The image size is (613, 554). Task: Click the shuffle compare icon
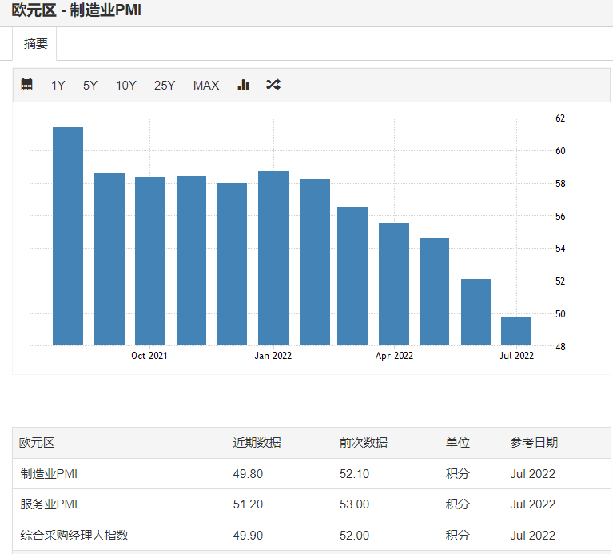coord(273,85)
